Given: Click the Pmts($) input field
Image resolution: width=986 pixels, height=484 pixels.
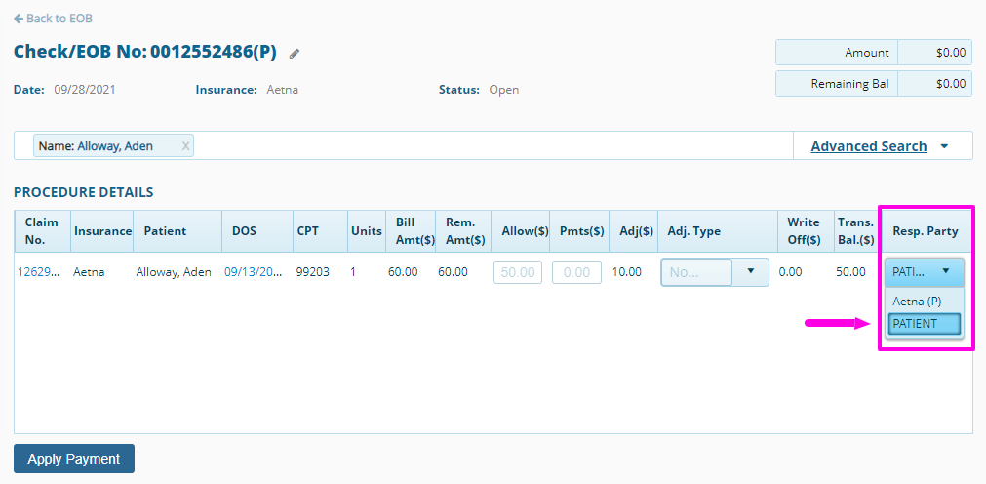Looking at the screenshot, I should pos(576,272).
